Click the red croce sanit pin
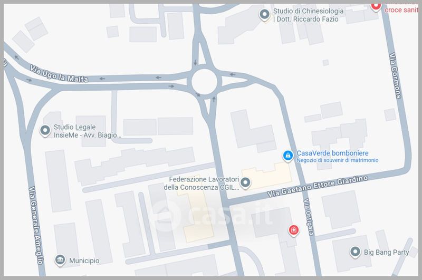Image resolution: width=422 pixels, height=280 pixels. pos(376,6)
